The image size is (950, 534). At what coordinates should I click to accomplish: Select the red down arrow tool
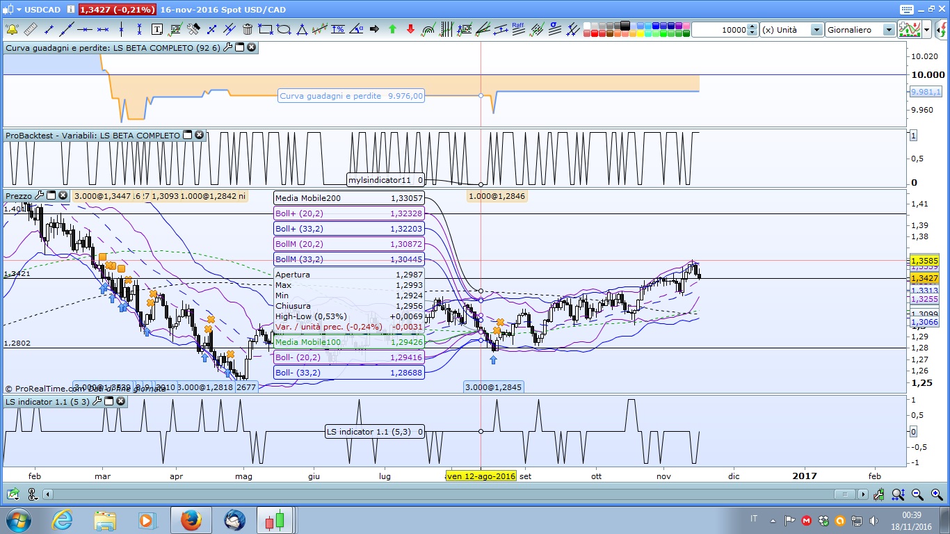(x=410, y=29)
